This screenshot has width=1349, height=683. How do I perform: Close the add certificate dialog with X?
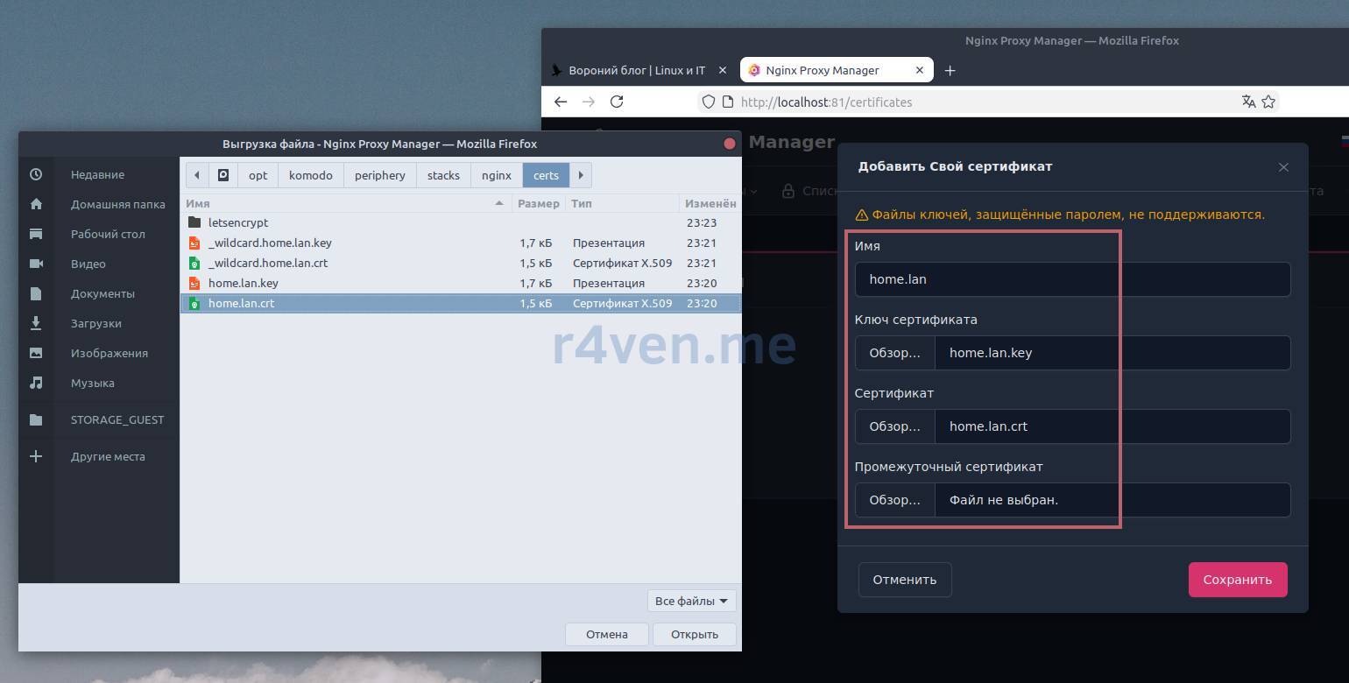[1283, 167]
